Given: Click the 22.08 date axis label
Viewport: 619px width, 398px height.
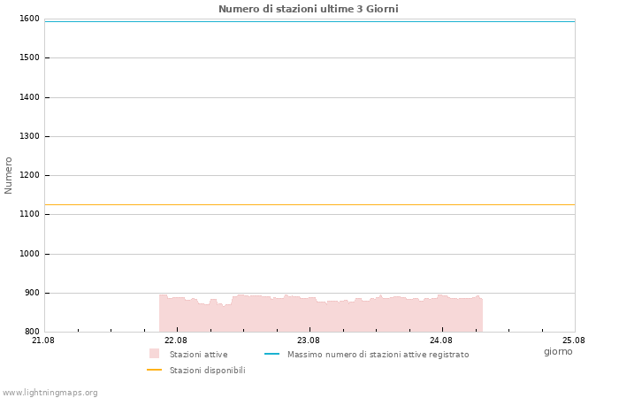Looking at the screenshot, I should [176, 340].
